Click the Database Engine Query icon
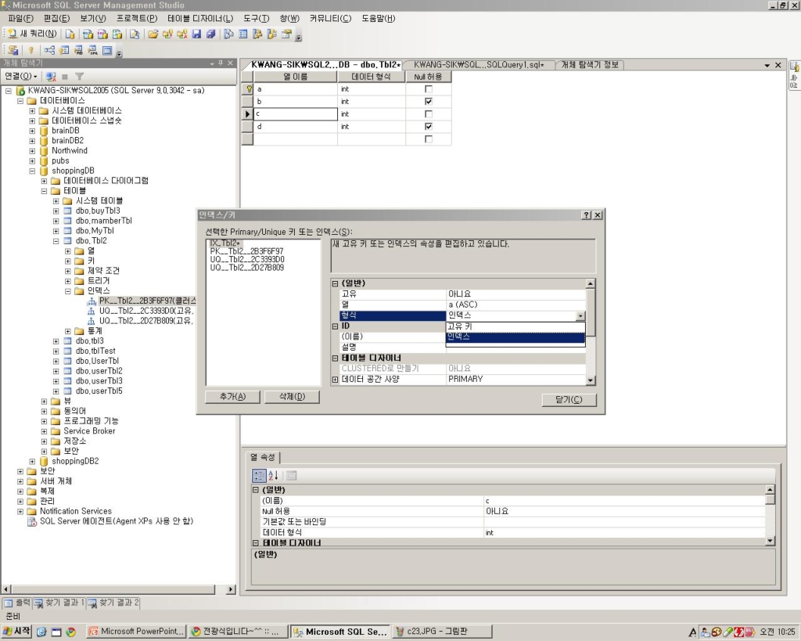This screenshot has height=641, width=801. [x=70, y=34]
